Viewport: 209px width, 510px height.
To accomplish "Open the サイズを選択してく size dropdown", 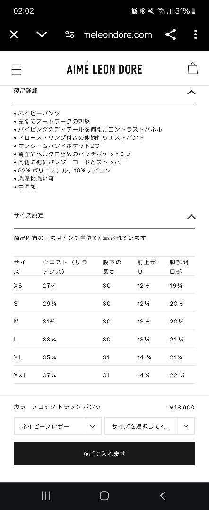I will (150, 426).
